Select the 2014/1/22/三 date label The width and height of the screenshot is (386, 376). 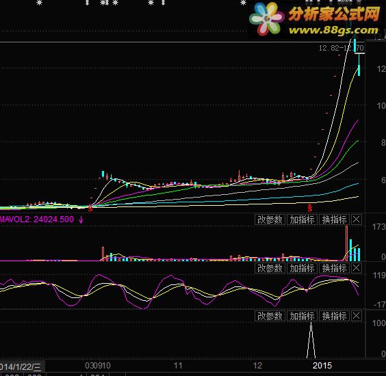(21, 367)
